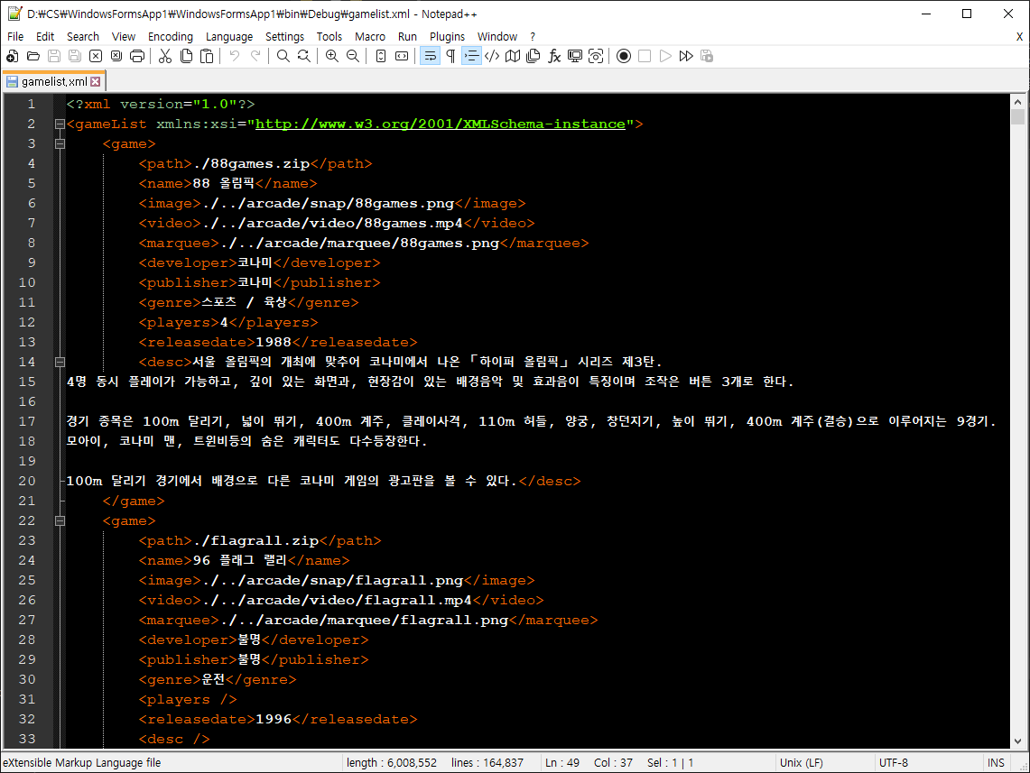Viewport: 1030px width, 773px height.
Task: Collapse the game fold marker on line 22
Action: pyautogui.click(x=60, y=520)
